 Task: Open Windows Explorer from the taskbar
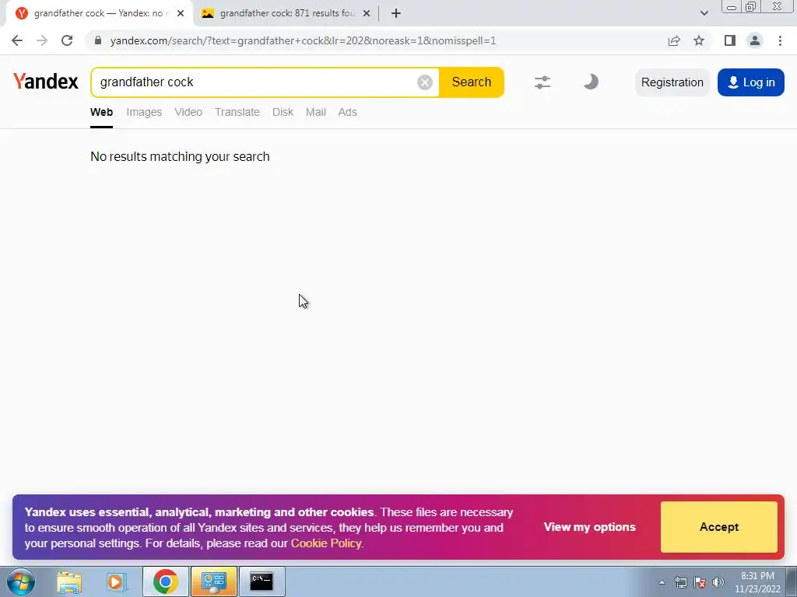[x=69, y=581]
